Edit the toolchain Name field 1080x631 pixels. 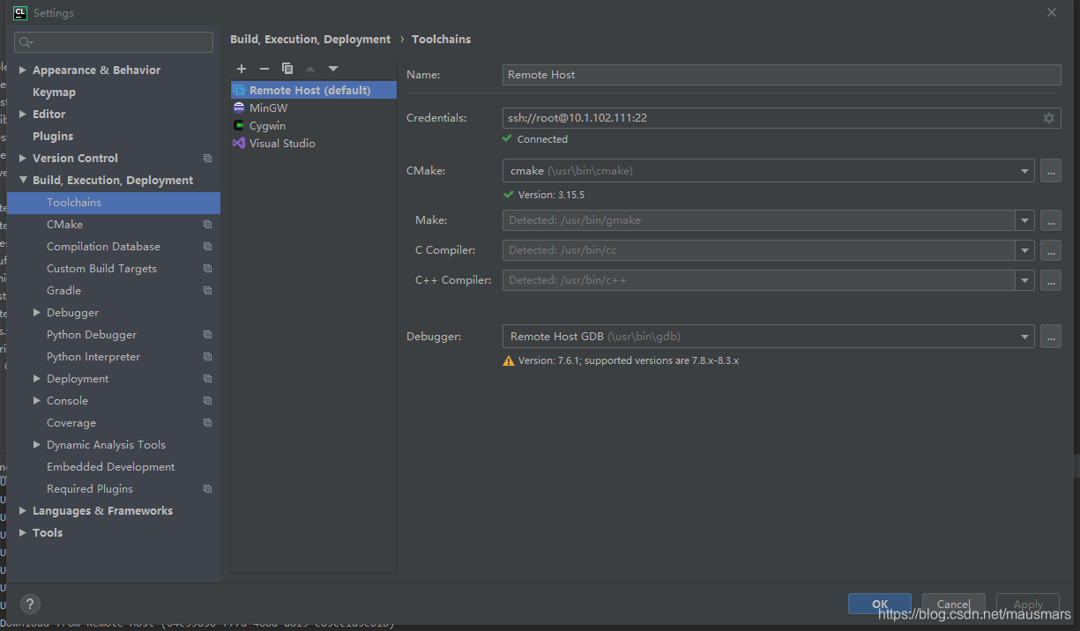781,75
